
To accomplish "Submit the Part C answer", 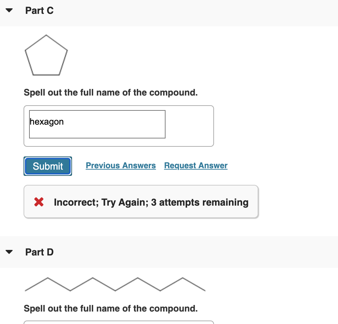I will [x=48, y=166].
